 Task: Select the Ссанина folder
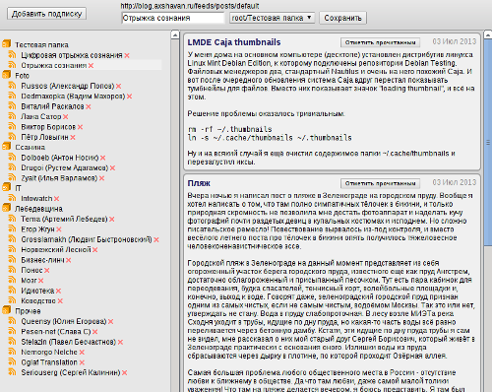[x=30, y=147]
